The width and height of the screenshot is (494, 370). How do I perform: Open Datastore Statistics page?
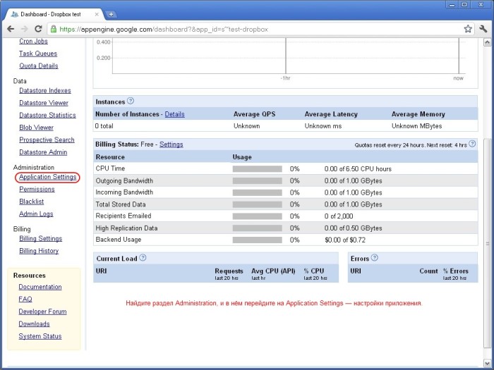tap(47, 115)
